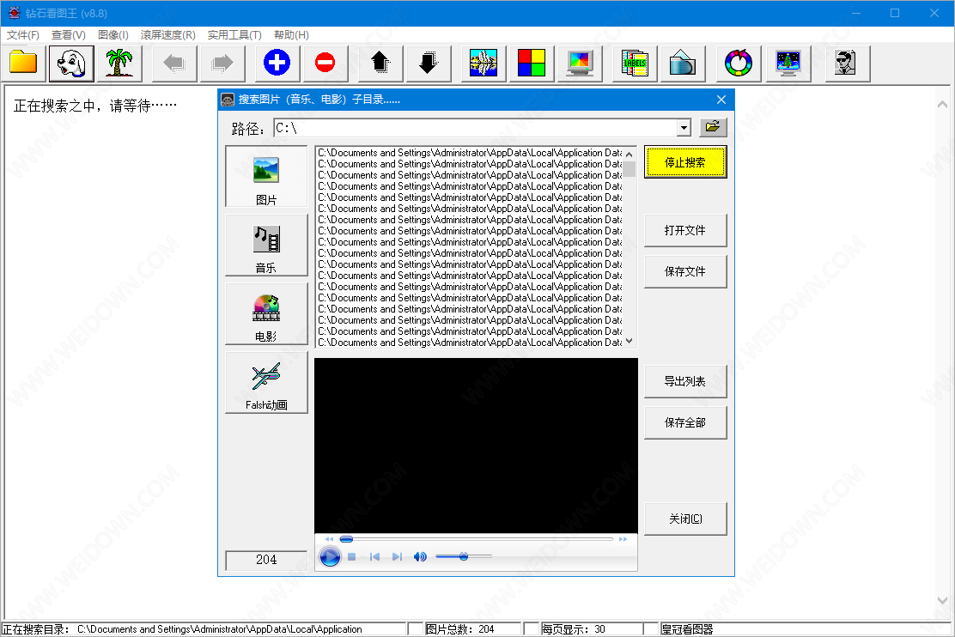Expand the path dropdown arrow
Viewport: 955px width, 637px height.
click(684, 128)
